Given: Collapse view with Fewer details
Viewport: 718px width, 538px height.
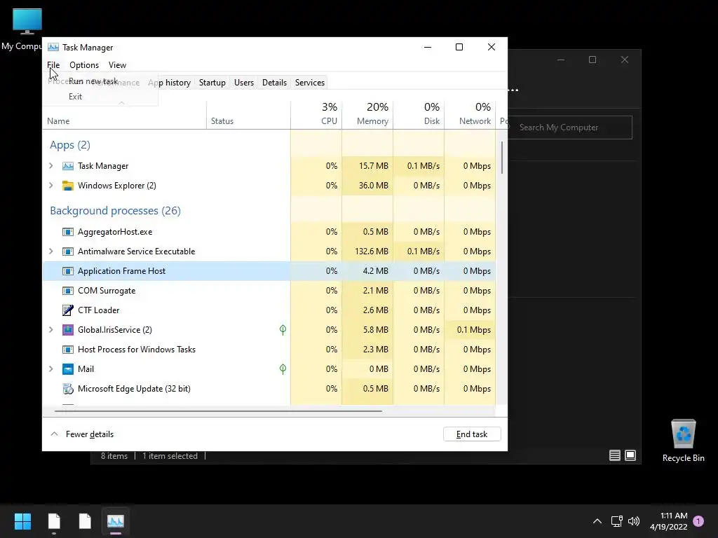Looking at the screenshot, I should tap(82, 434).
